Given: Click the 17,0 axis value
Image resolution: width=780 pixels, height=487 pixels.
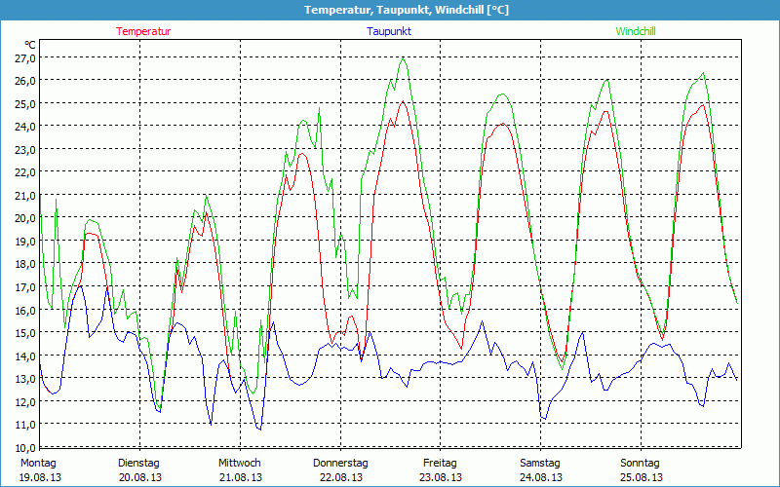Looking at the screenshot, I should [24, 286].
